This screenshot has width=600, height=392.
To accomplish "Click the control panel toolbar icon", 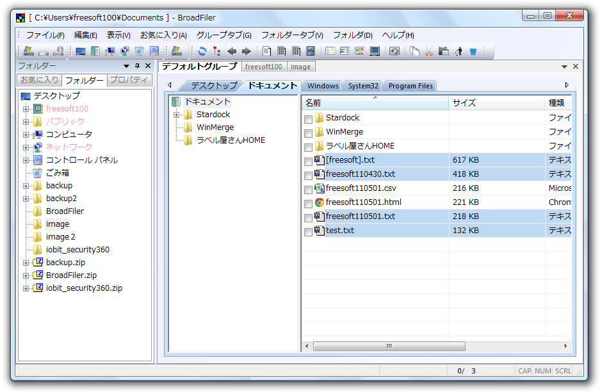I will (154, 51).
